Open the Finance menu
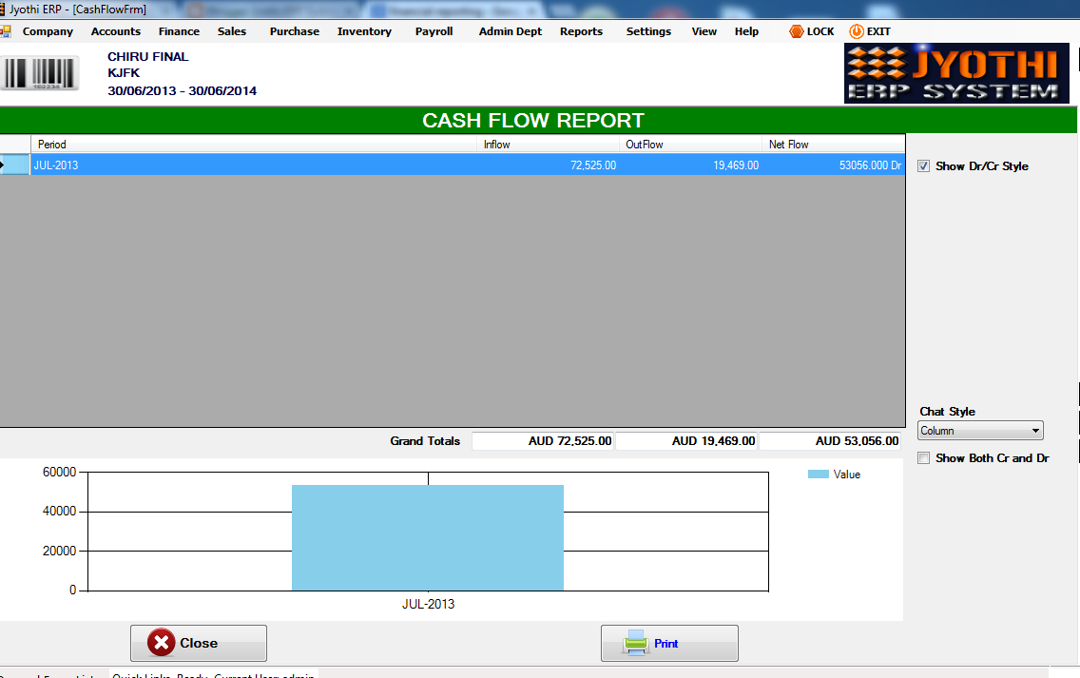 pyautogui.click(x=179, y=30)
